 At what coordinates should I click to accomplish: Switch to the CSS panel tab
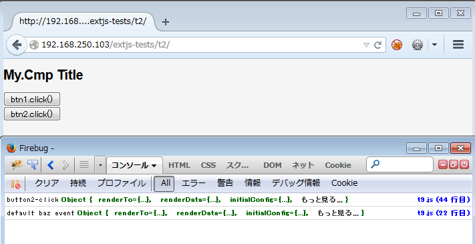click(x=208, y=165)
